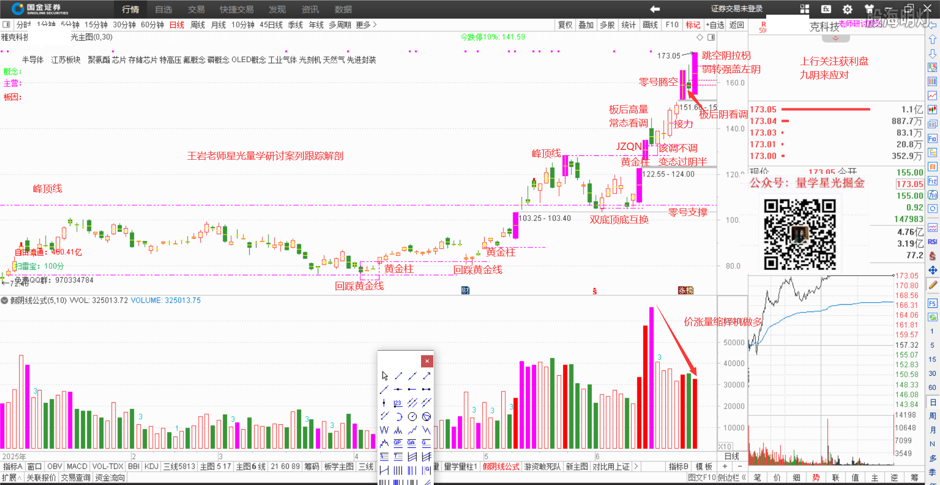
Task: Select the percent lines drawing tool
Action: point(384,457)
